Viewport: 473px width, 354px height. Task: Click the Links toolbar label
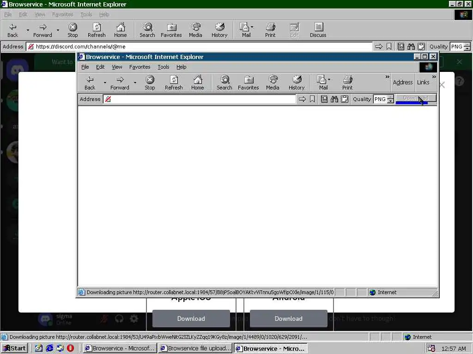point(423,82)
